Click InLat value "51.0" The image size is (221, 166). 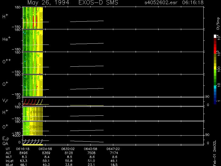(x=91, y=161)
